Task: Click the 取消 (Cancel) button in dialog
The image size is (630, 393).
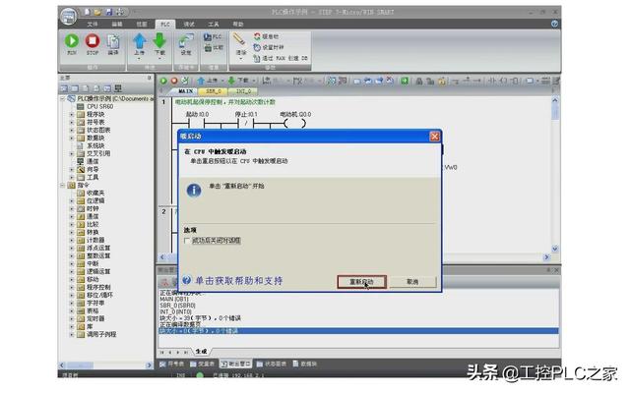Action: point(412,282)
